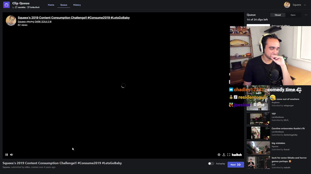Expand the Squeex account dropdown

(x=305, y=5)
